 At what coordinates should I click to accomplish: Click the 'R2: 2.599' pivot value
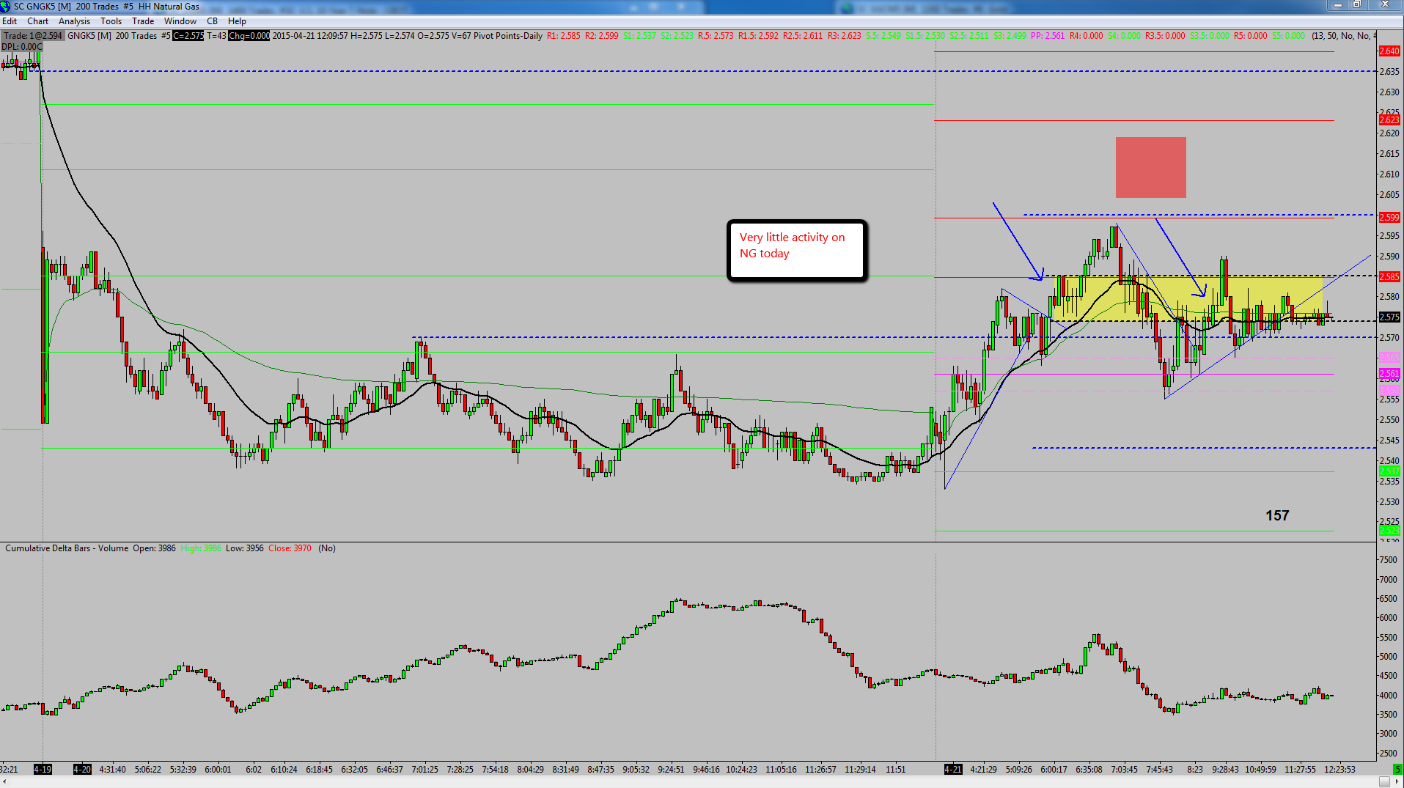tap(602, 36)
